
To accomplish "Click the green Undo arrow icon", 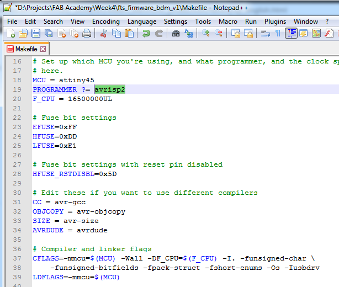I will coord(146,33).
